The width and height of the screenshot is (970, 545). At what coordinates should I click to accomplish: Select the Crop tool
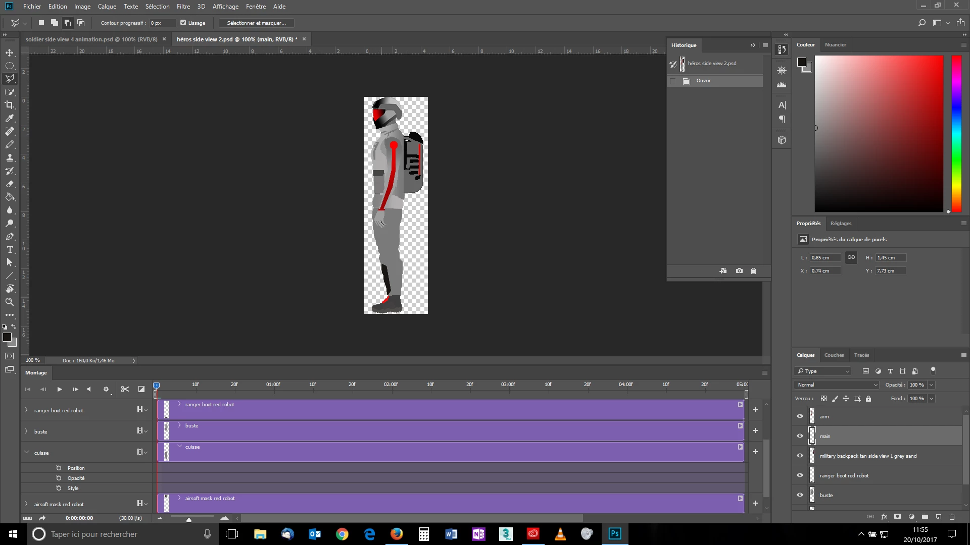(10, 105)
